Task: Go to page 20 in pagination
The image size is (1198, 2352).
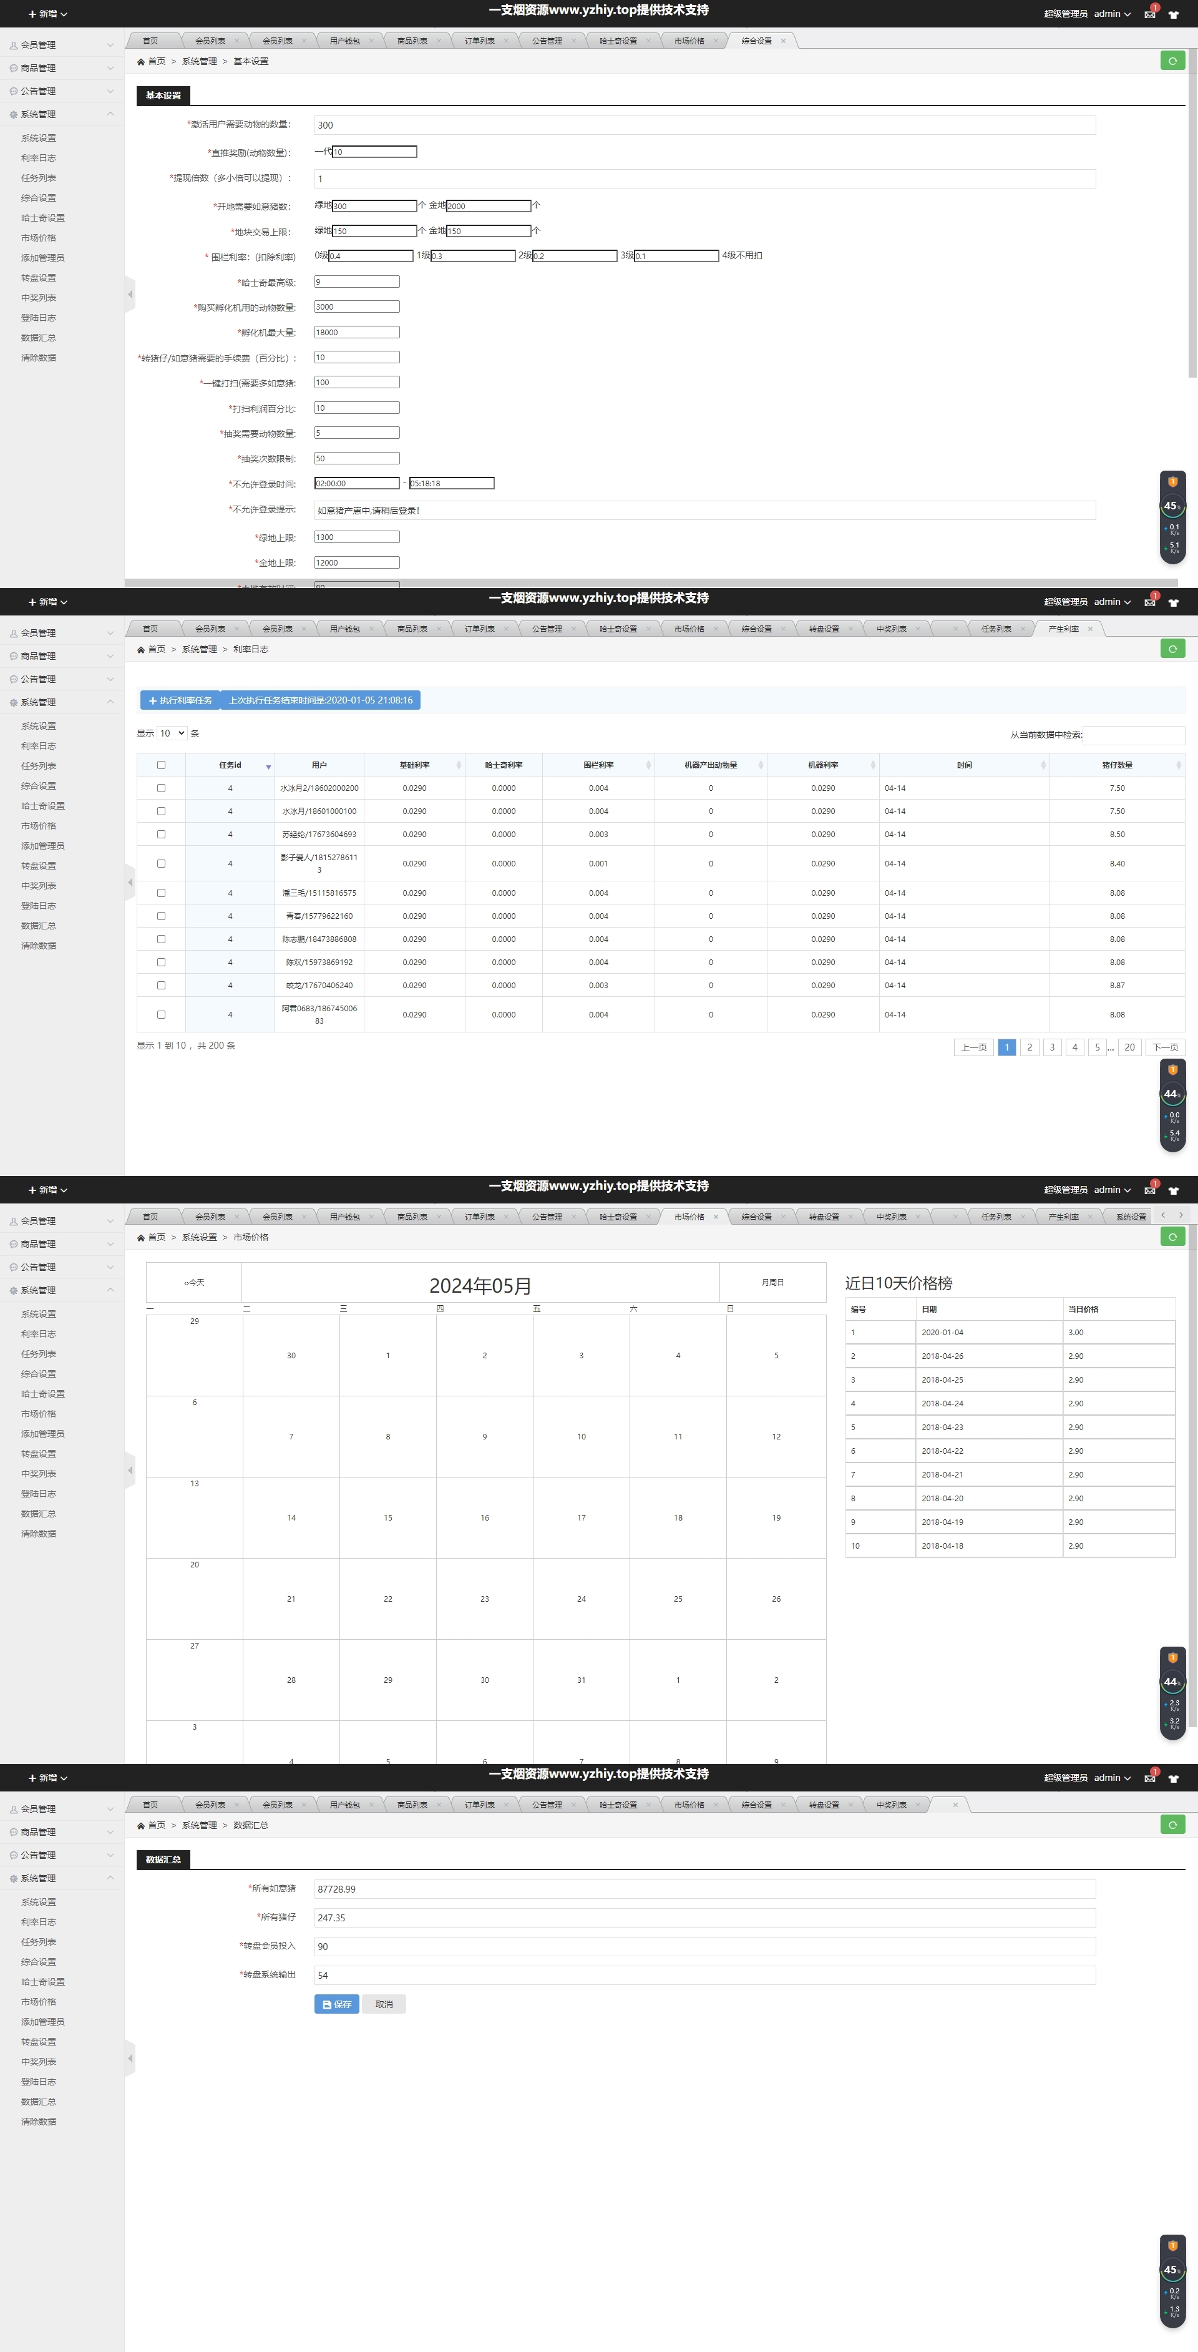Action: click(1129, 1047)
